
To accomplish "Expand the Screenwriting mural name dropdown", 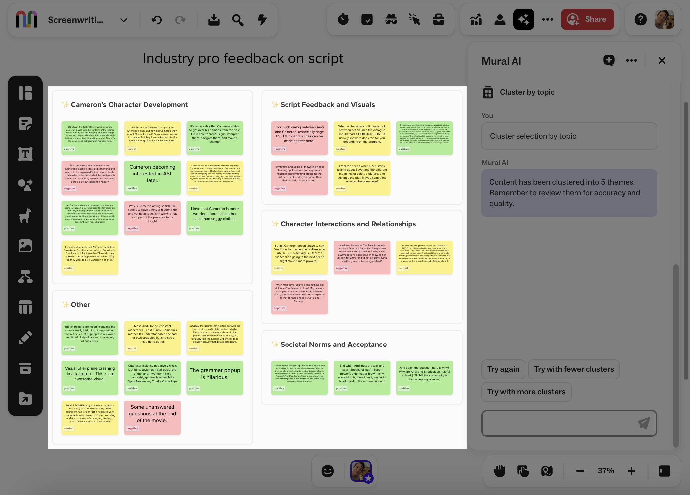I will pos(124,20).
